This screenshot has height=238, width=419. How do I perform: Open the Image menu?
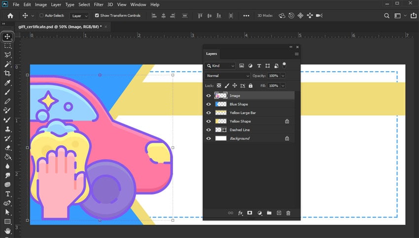click(x=41, y=4)
